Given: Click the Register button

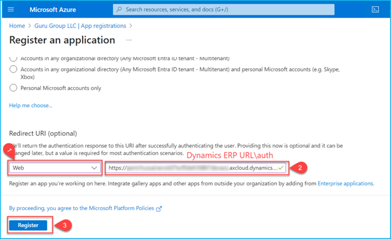Looking at the screenshot, I should coord(28,225).
